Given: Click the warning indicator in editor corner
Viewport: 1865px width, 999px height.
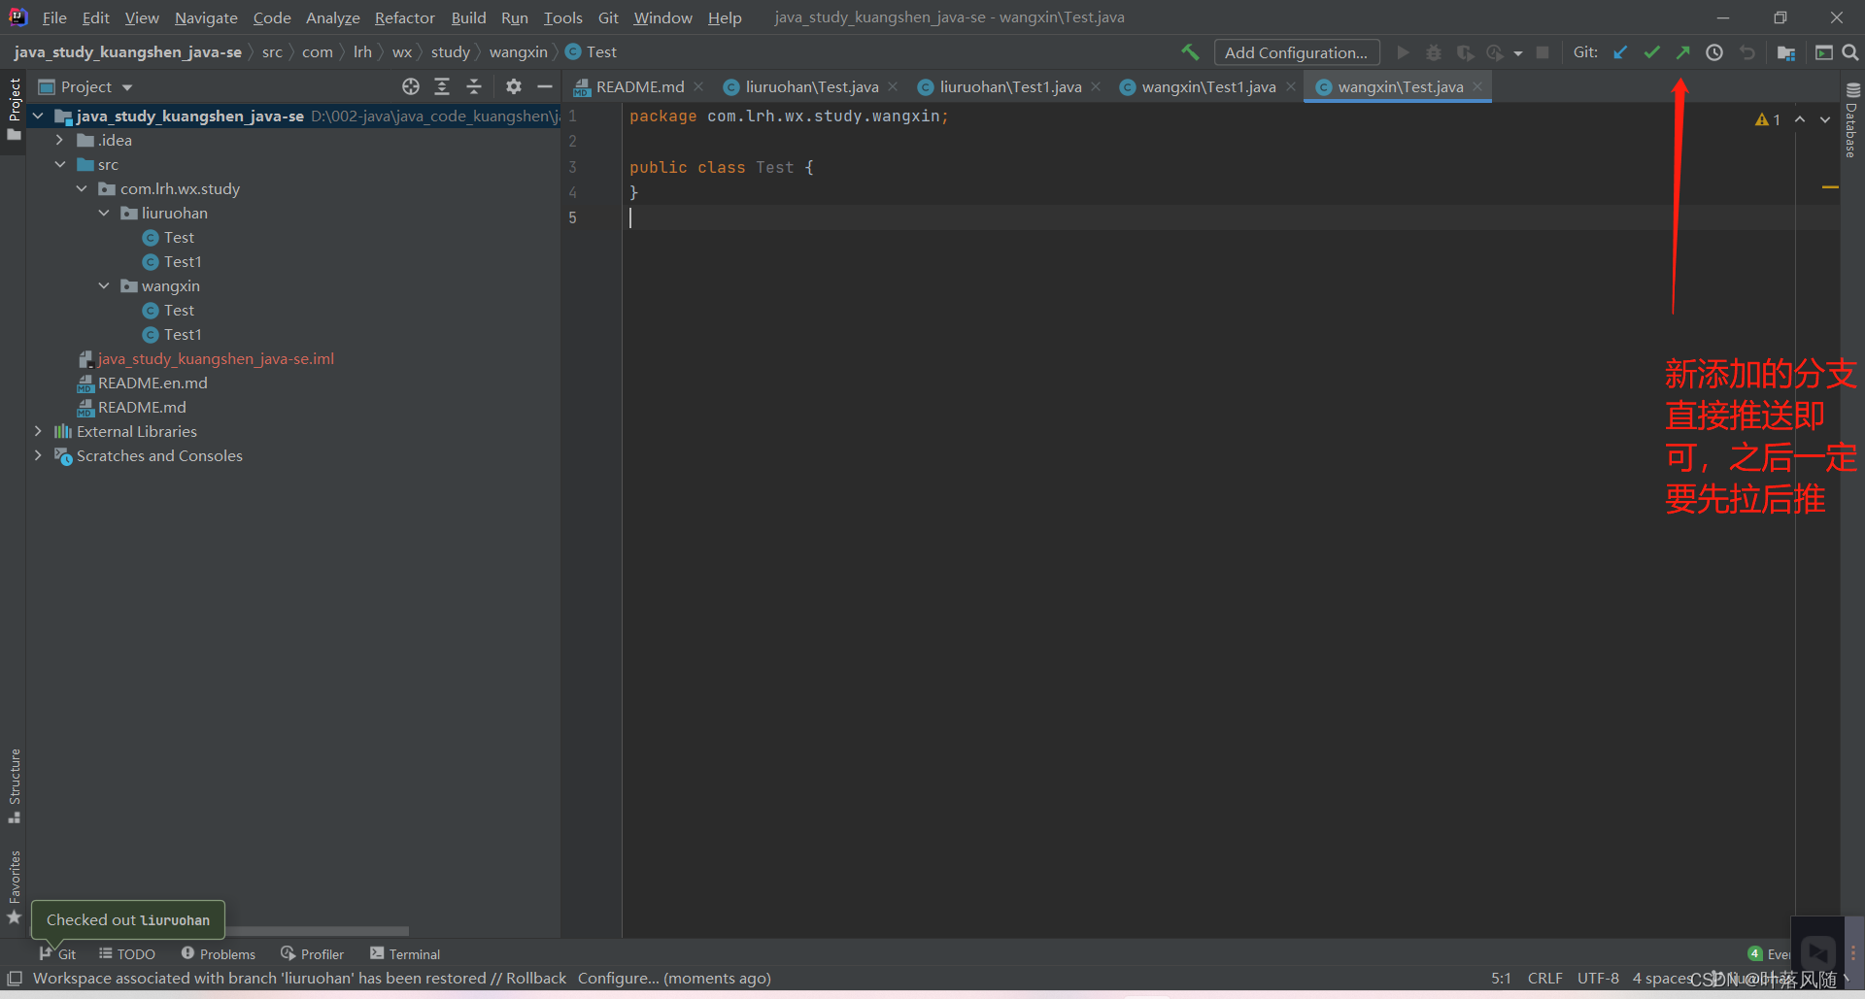Looking at the screenshot, I should pos(1768,119).
